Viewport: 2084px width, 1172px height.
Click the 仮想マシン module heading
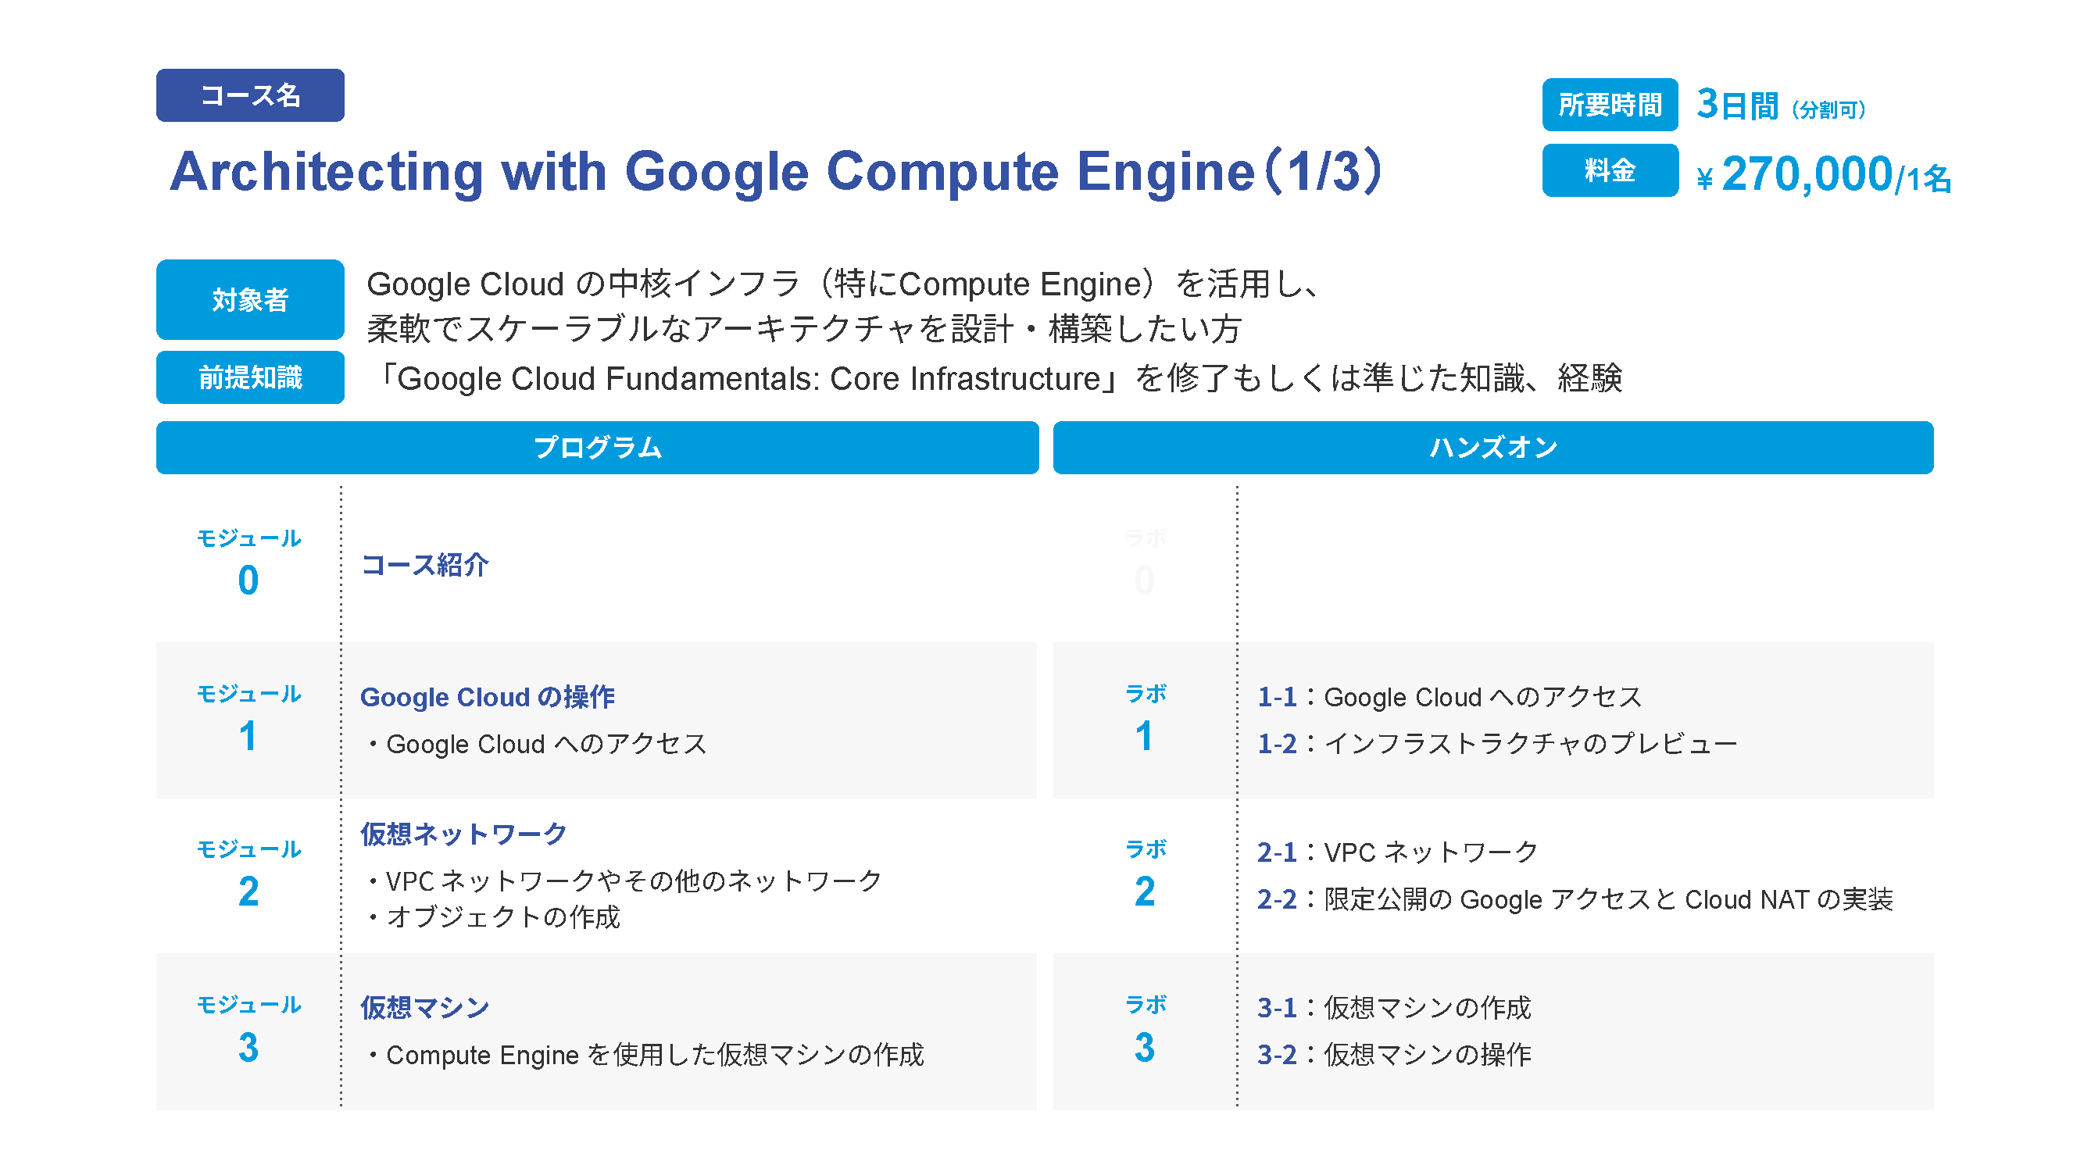(425, 1007)
